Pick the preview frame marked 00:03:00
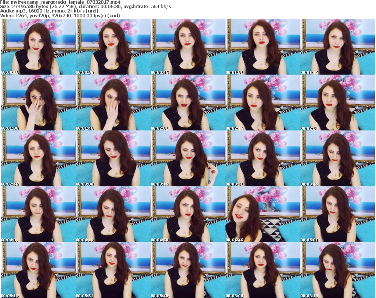 click(113, 158)
